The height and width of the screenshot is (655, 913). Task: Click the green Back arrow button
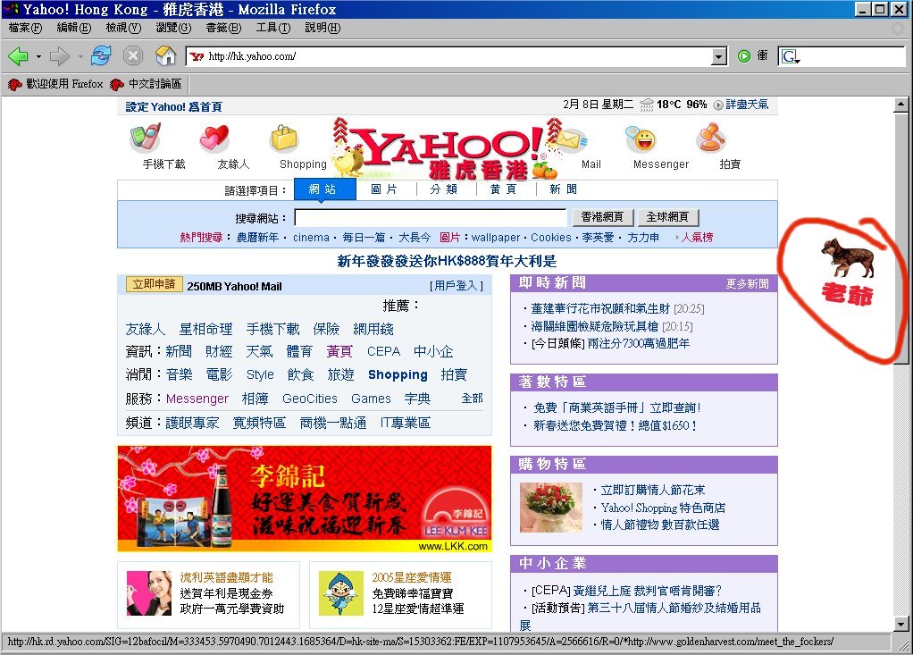(18, 56)
